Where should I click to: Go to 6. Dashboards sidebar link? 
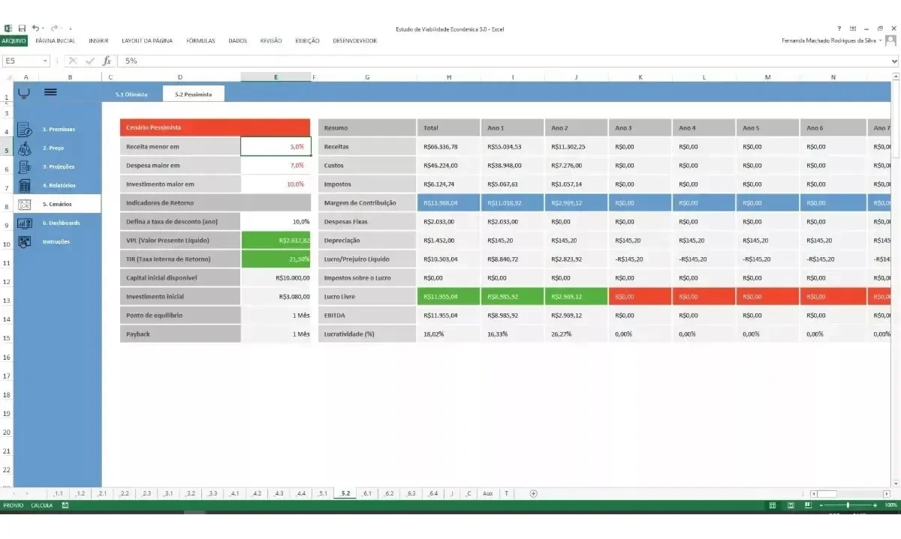pos(62,223)
